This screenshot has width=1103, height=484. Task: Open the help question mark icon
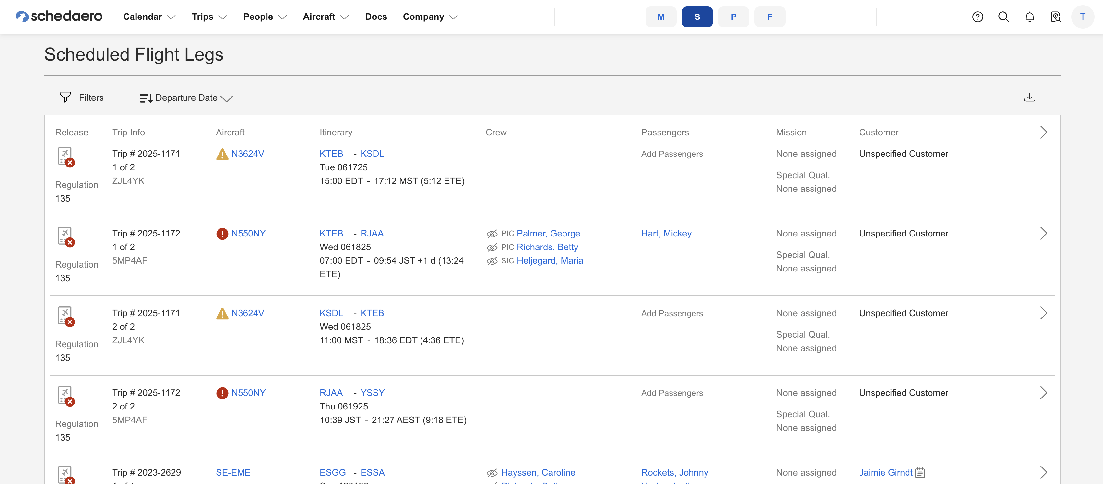[x=978, y=17]
